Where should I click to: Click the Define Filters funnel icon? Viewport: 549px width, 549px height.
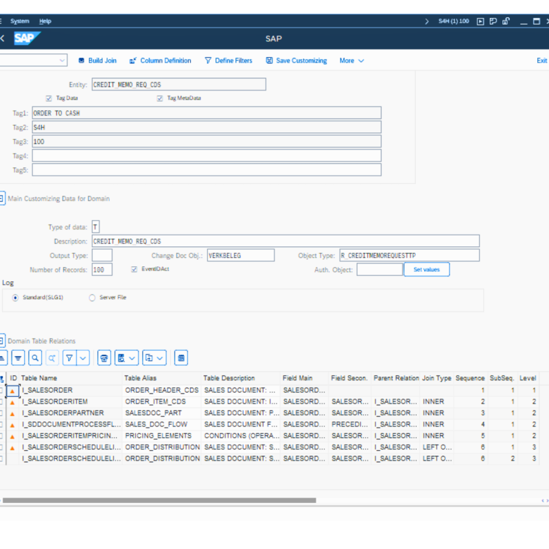point(208,60)
